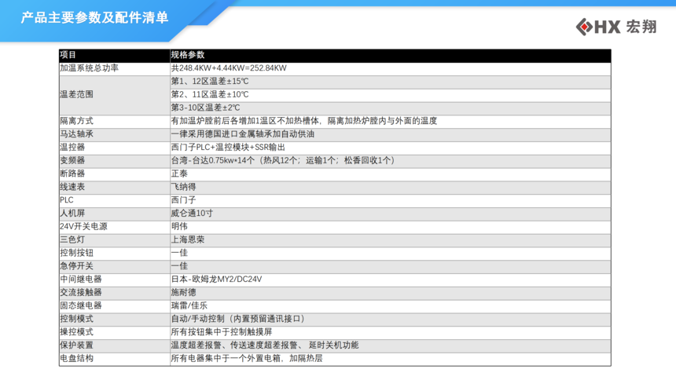Select the 变频器 value starting with 台湾-台达
This screenshot has height=380, width=676.
(282, 160)
